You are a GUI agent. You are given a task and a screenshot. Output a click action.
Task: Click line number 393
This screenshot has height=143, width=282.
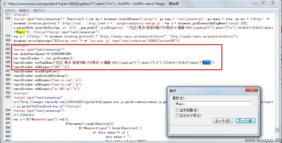click(8, 97)
